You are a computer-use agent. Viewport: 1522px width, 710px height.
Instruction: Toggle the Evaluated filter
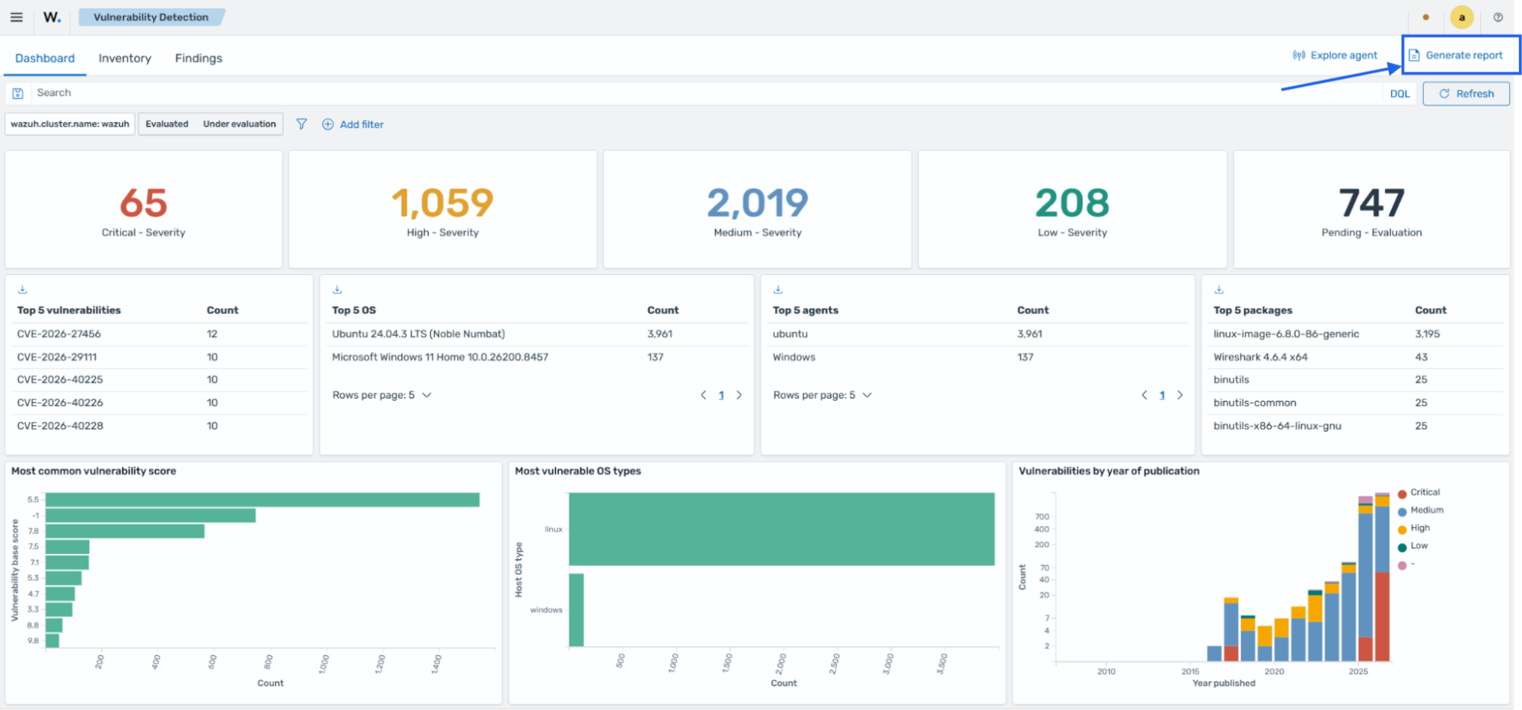pos(167,123)
